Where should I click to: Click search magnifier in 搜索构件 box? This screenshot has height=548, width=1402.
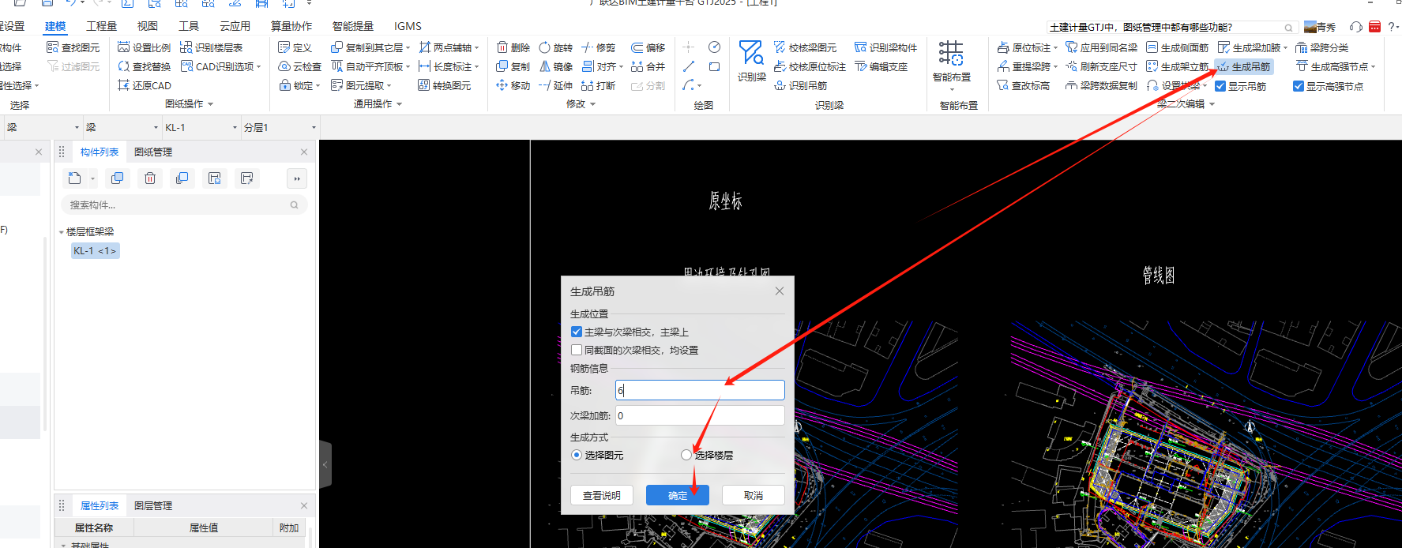[x=295, y=205]
